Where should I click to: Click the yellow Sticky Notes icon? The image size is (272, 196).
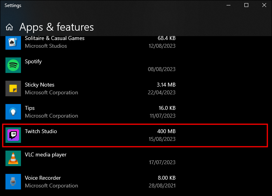13,88
